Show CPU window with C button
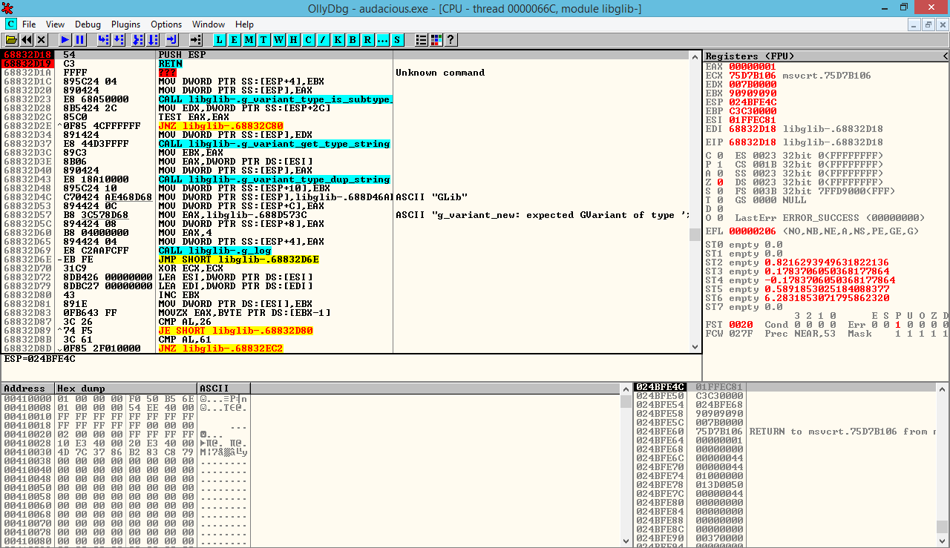 click(309, 39)
